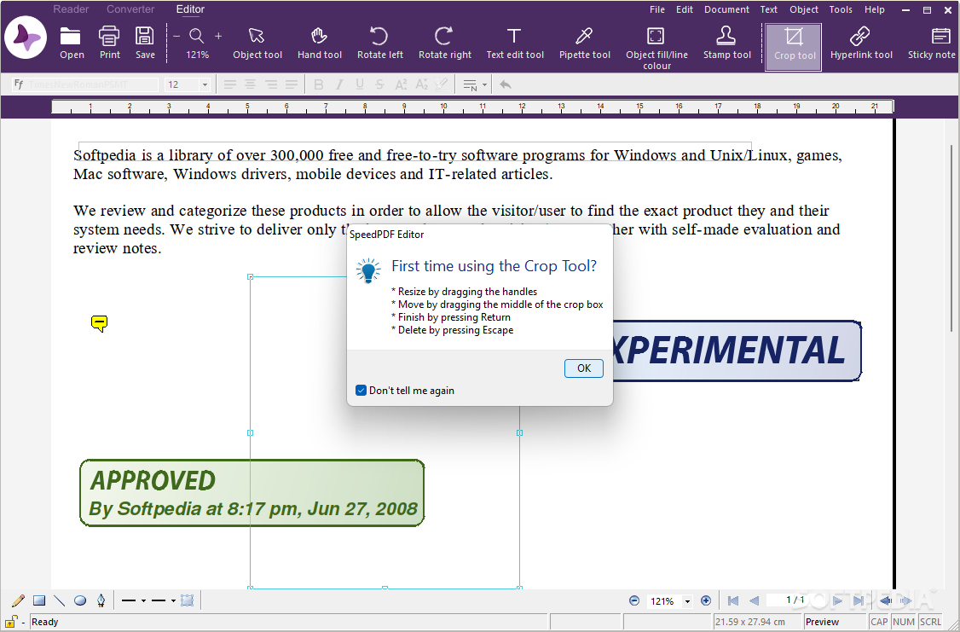
Task: Select the Crop tool
Action: (794, 47)
